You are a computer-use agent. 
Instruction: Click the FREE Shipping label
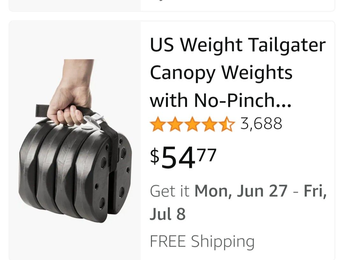coord(202,241)
